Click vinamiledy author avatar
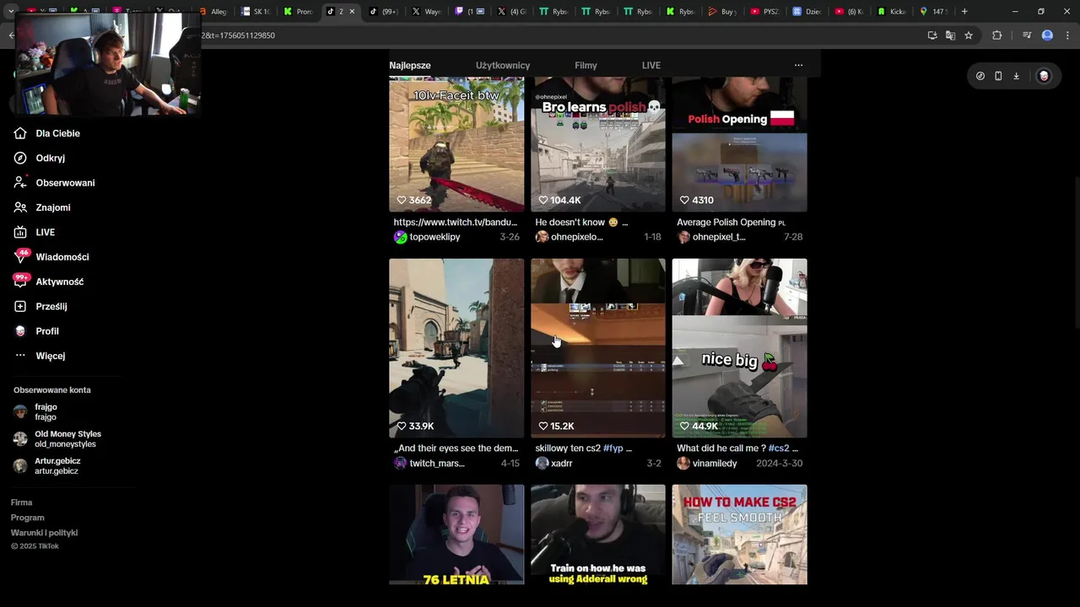This screenshot has width=1080, height=607. tap(683, 463)
